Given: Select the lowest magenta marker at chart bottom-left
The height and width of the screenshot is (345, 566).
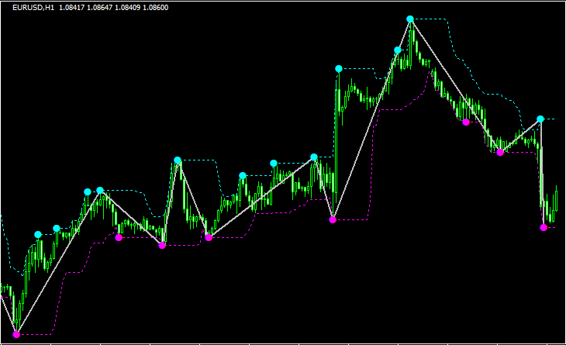Looking at the screenshot, I should coord(16,335).
